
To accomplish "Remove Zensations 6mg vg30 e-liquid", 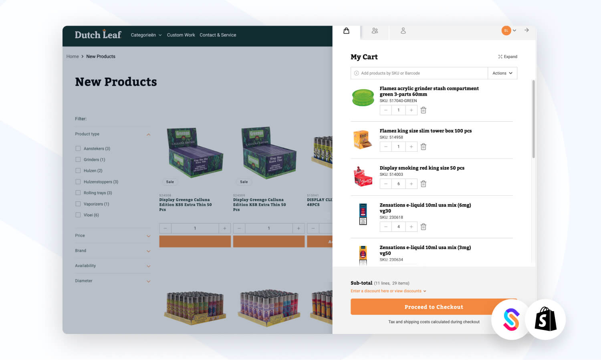I will click(x=424, y=227).
